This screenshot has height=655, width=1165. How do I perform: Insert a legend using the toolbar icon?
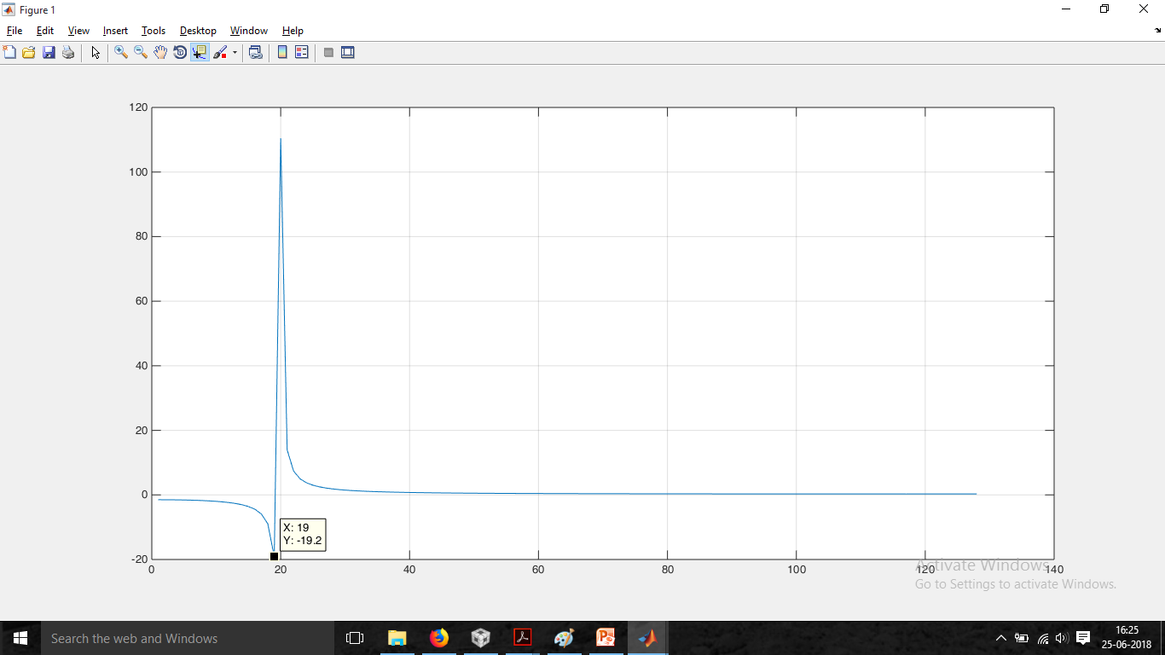click(x=301, y=53)
